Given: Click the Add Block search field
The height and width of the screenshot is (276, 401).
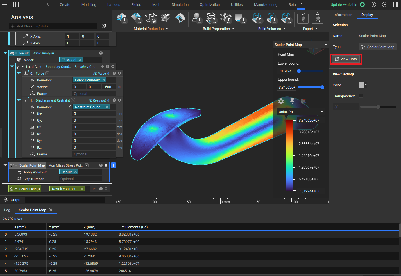Looking at the screenshot, I should tap(53, 26).
